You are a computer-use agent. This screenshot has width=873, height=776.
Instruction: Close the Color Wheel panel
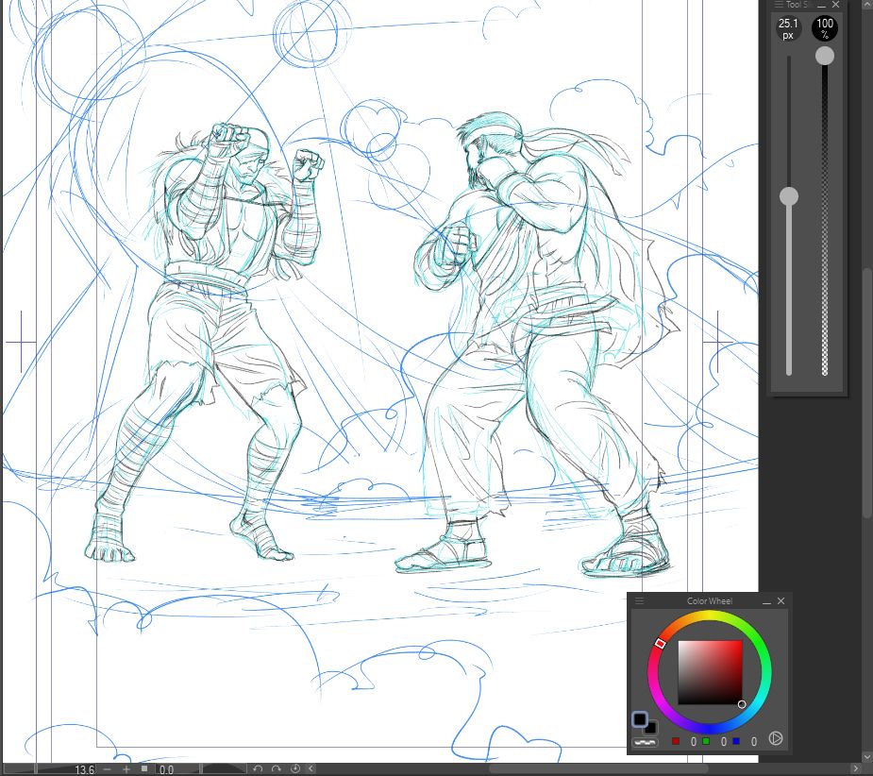click(x=781, y=600)
